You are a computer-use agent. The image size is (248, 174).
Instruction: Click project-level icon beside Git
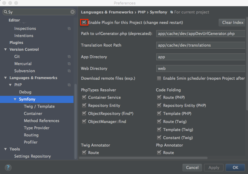69,57
